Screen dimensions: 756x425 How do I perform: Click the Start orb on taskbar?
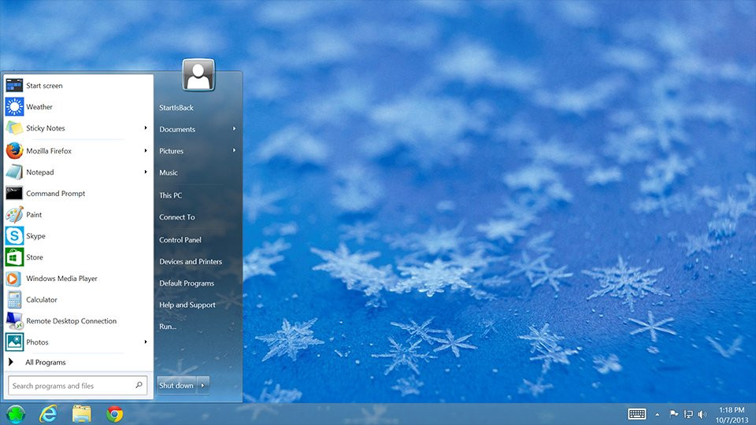coord(16,414)
